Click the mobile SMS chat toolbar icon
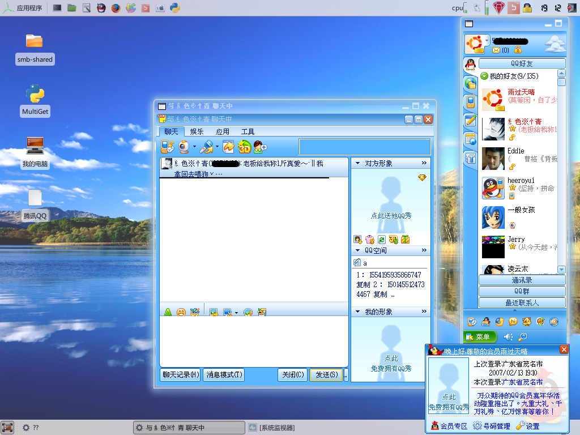Viewport: 580px width, 435px height. pyautogui.click(x=167, y=147)
